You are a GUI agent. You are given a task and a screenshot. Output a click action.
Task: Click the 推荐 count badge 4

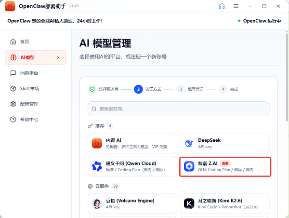(110, 126)
